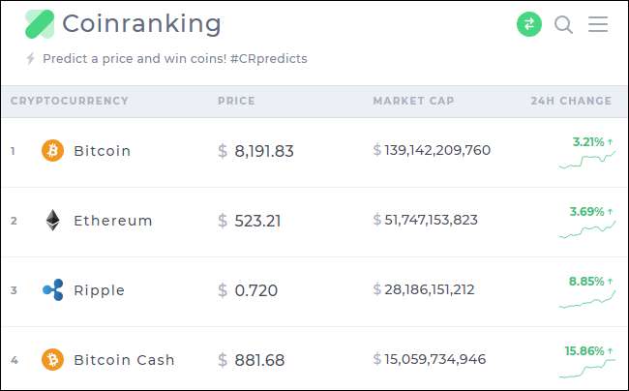Open the #CRpredicts promo link
This screenshot has height=391, width=629.
(269, 59)
